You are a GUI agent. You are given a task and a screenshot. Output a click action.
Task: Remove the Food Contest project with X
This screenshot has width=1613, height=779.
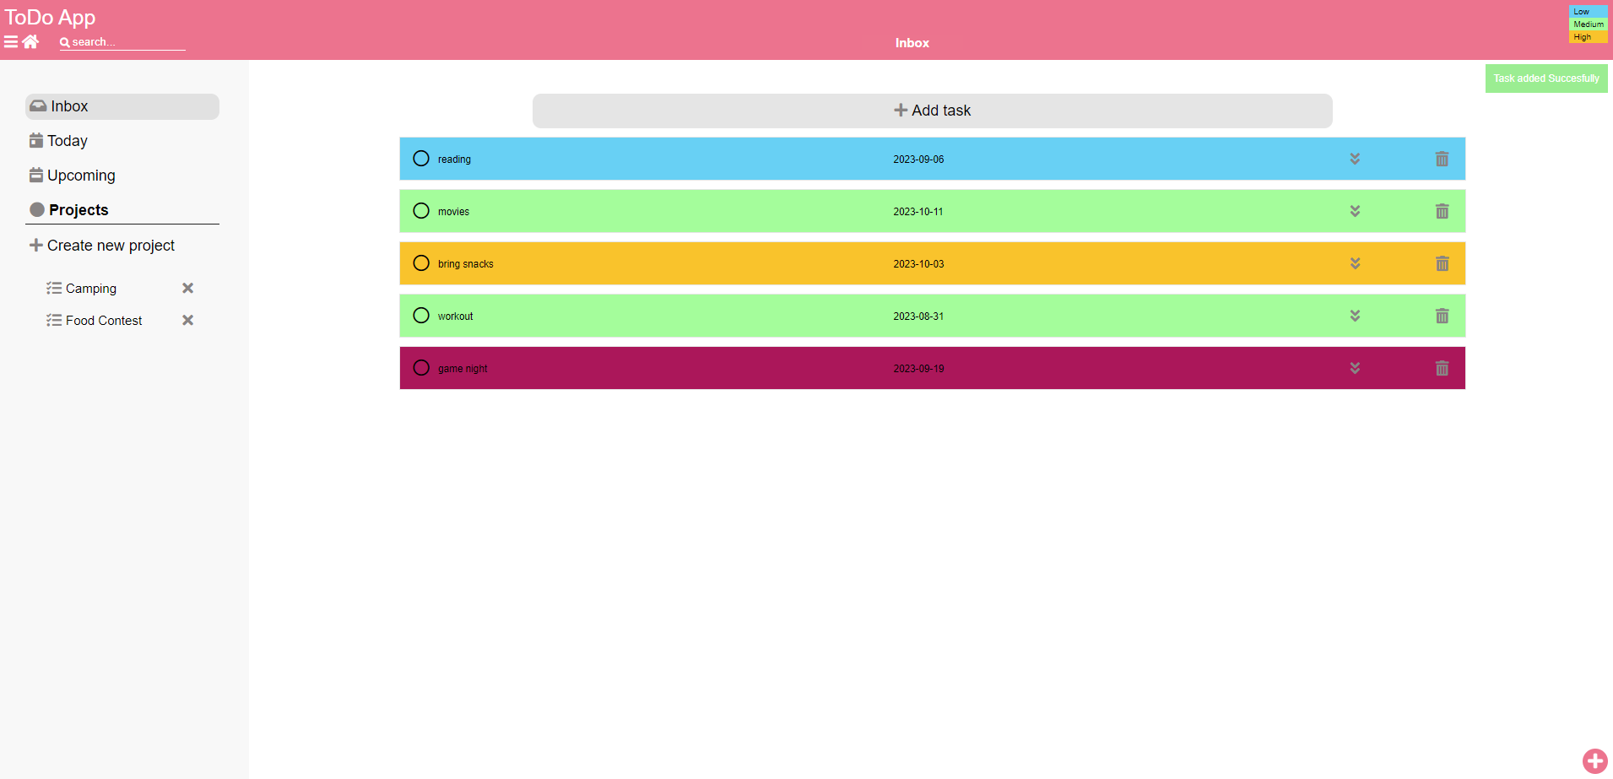(188, 320)
